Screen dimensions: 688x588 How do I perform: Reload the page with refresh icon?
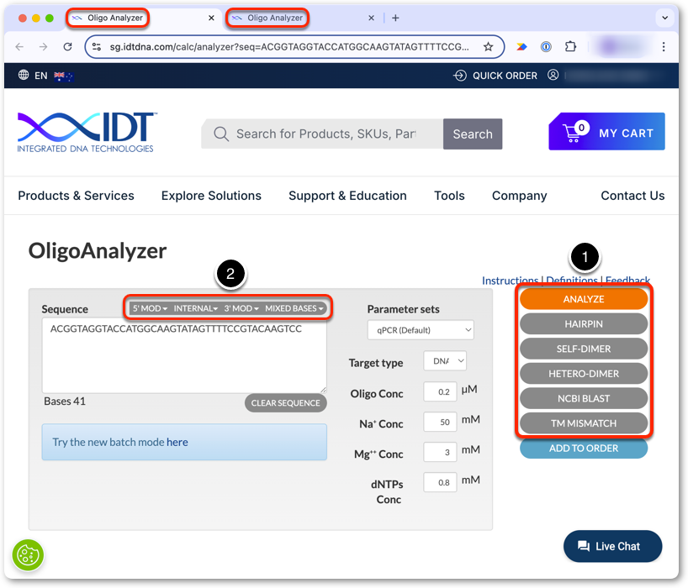[67, 46]
